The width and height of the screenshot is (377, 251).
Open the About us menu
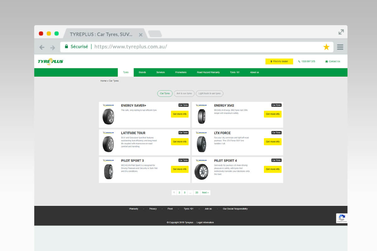tap(254, 72)
